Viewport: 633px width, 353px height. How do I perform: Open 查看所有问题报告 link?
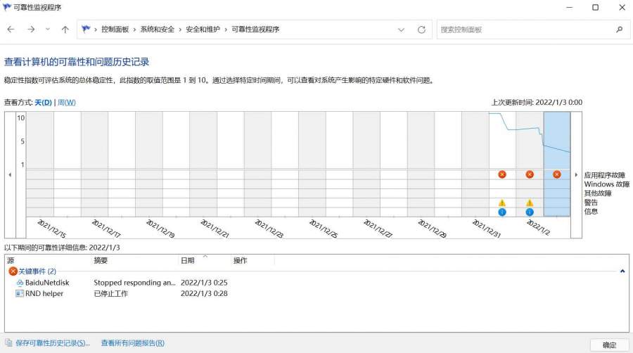click(x=132, y=343)
